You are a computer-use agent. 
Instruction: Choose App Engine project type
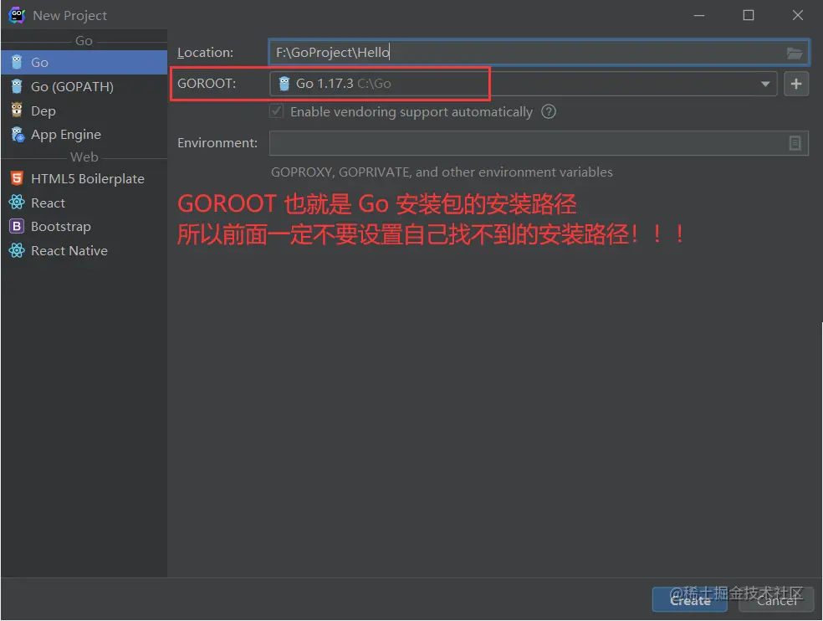click(84, 135)
